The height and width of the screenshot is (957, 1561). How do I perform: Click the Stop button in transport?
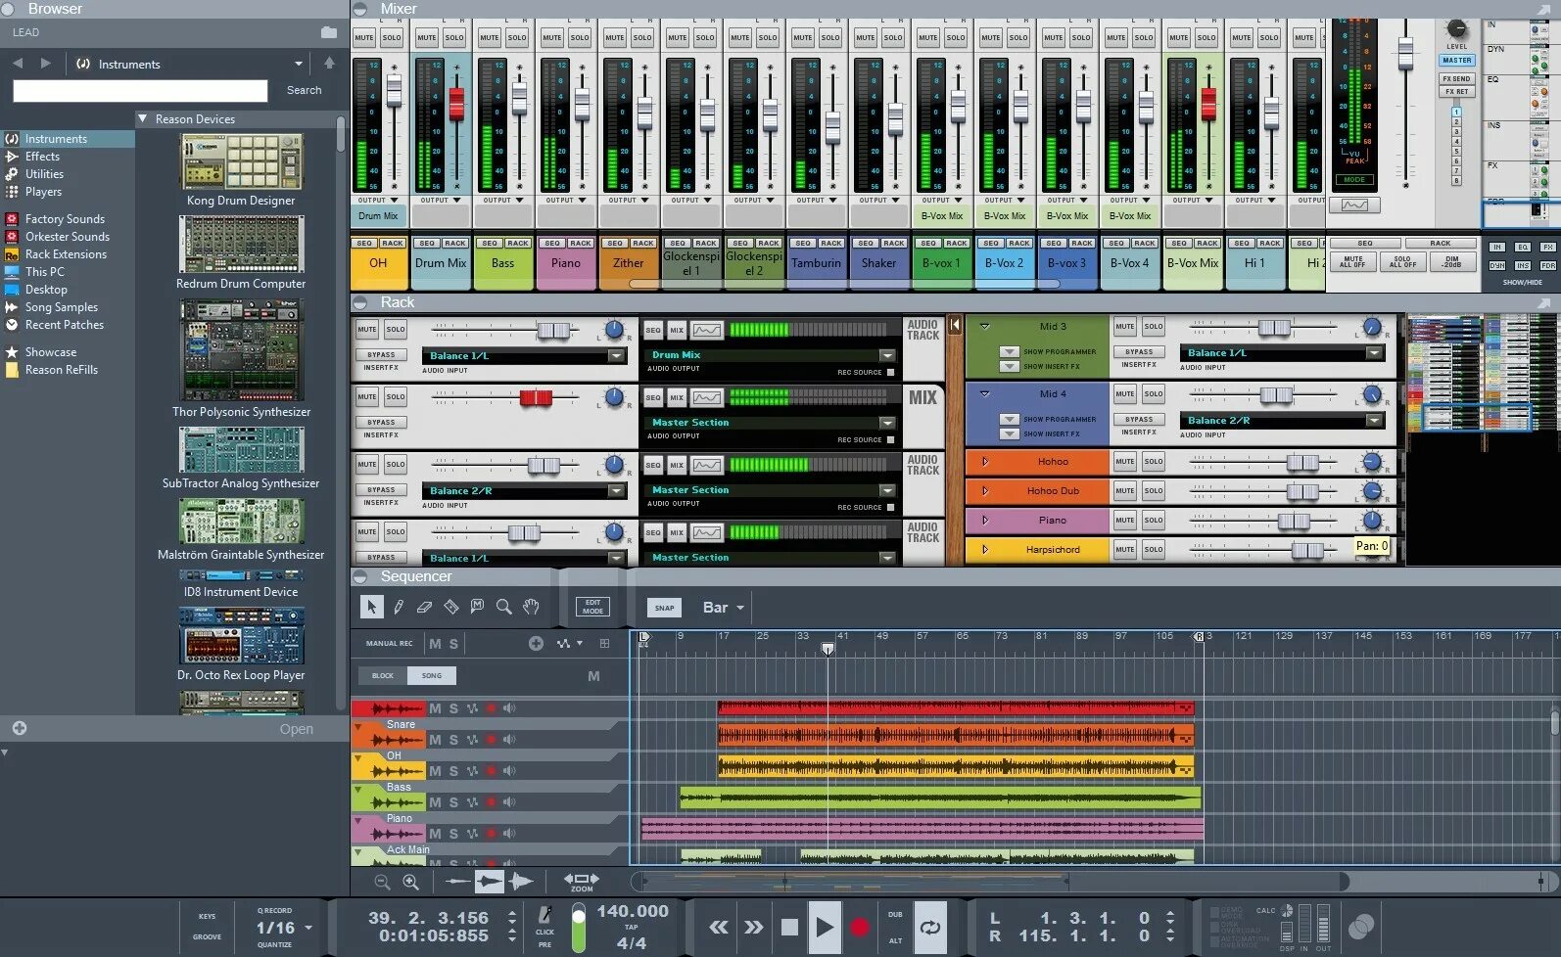789,927
